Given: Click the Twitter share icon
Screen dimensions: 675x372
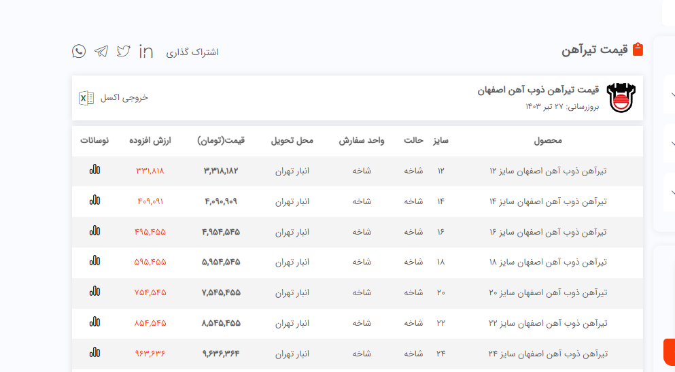Looking at the screenshot, I should click(123, 52).
